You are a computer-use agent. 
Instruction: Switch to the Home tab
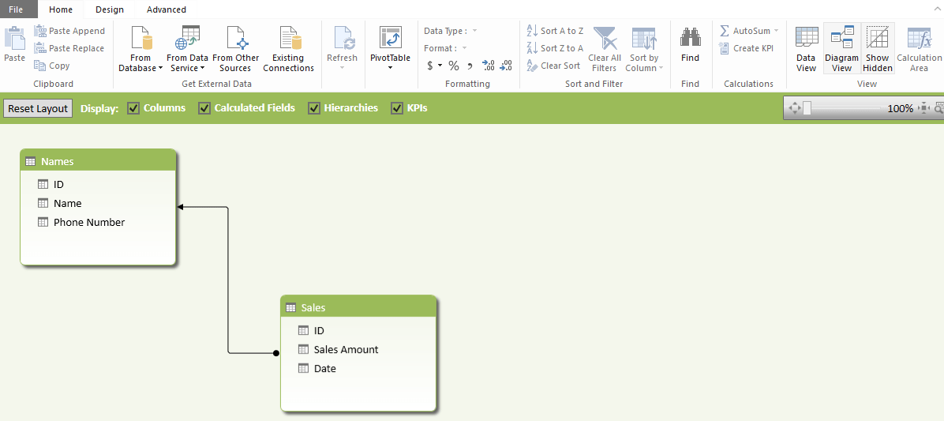pos(61,9)
